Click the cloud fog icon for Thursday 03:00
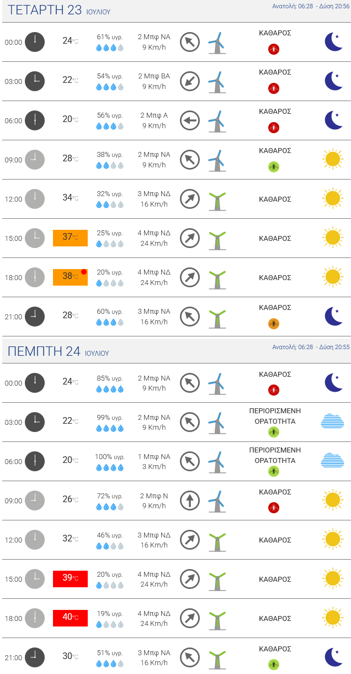The width and height of the screenshot is (351, 674). click(x=332, y=422)
